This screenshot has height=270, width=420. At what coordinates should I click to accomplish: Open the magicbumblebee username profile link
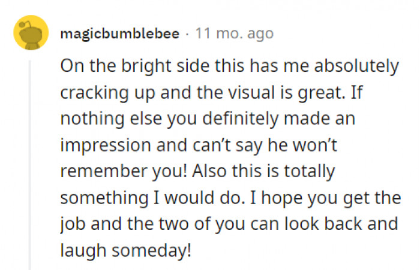click(119, 34)
